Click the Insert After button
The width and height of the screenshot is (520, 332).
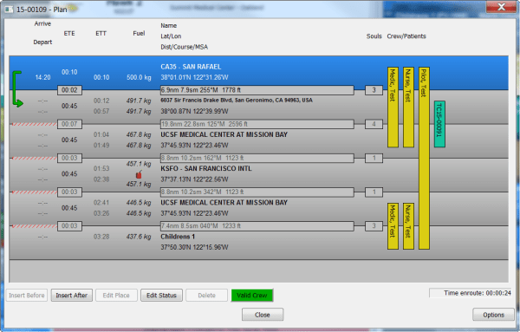[x=72, y=296]
